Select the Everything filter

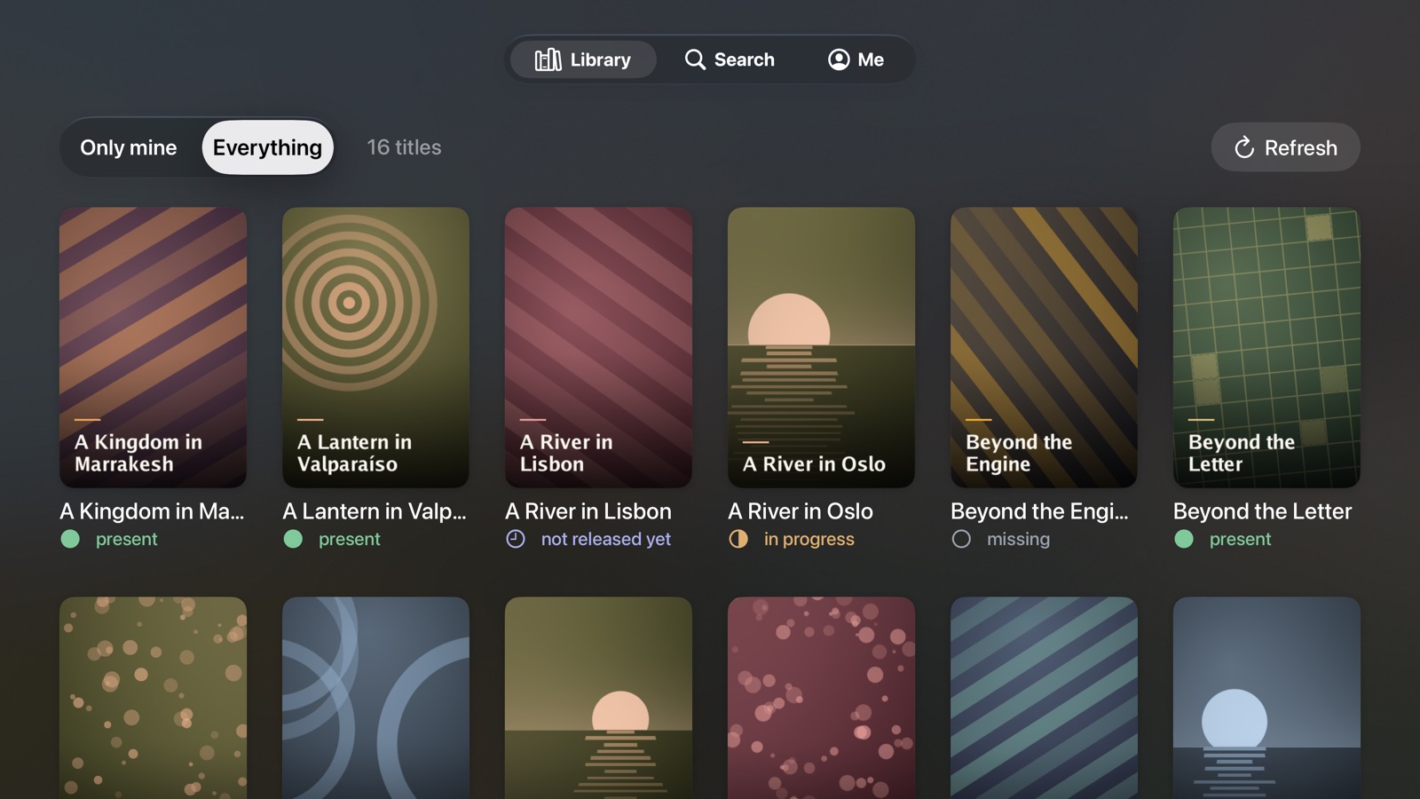(267, 147)
